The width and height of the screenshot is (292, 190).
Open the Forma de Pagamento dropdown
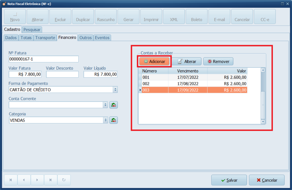[x=115, y=90]
